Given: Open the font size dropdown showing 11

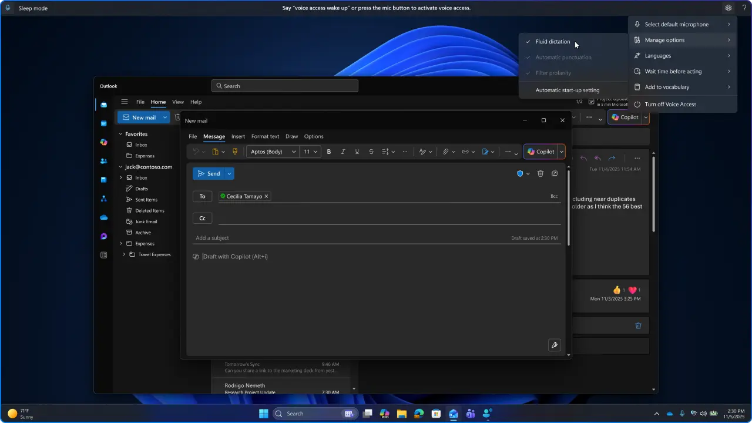Looking at the screenshot, I should coord(310,152).
